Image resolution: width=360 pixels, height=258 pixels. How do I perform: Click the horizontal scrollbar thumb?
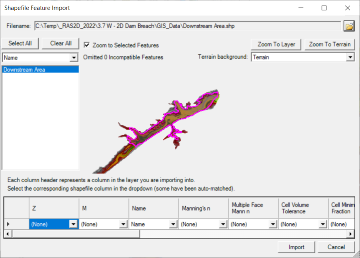click(76, 234)
